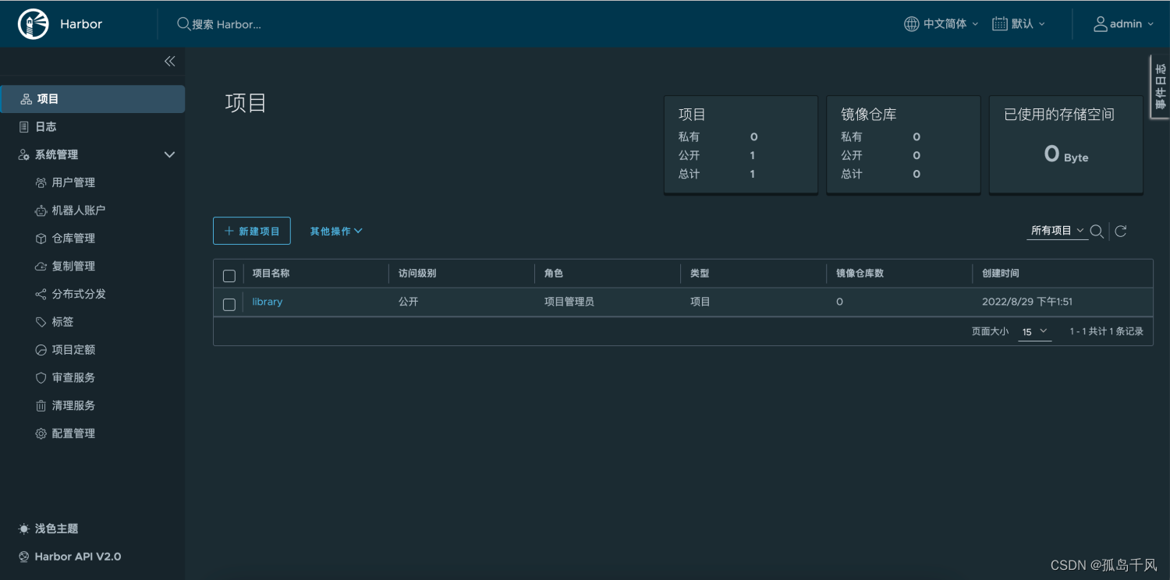1170x580 pixels.
Task: Click the 标签 tag icon
Action: (41, 322)
